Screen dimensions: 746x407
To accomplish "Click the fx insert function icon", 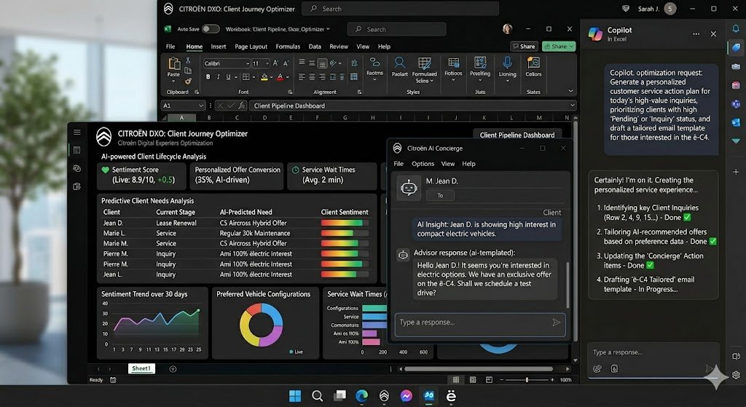I will (242, 106).
